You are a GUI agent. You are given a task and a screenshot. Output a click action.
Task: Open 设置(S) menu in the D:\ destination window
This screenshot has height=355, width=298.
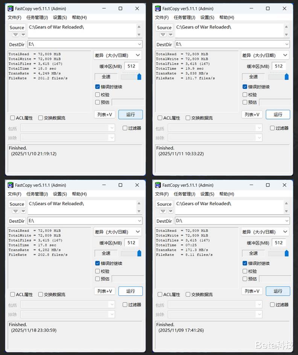click(x=207, y=194)
